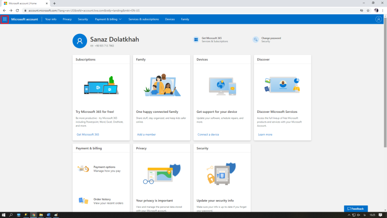The image size is (387, 218).
Task: Reload the page with the refresh icon
Action: (17, 11)
